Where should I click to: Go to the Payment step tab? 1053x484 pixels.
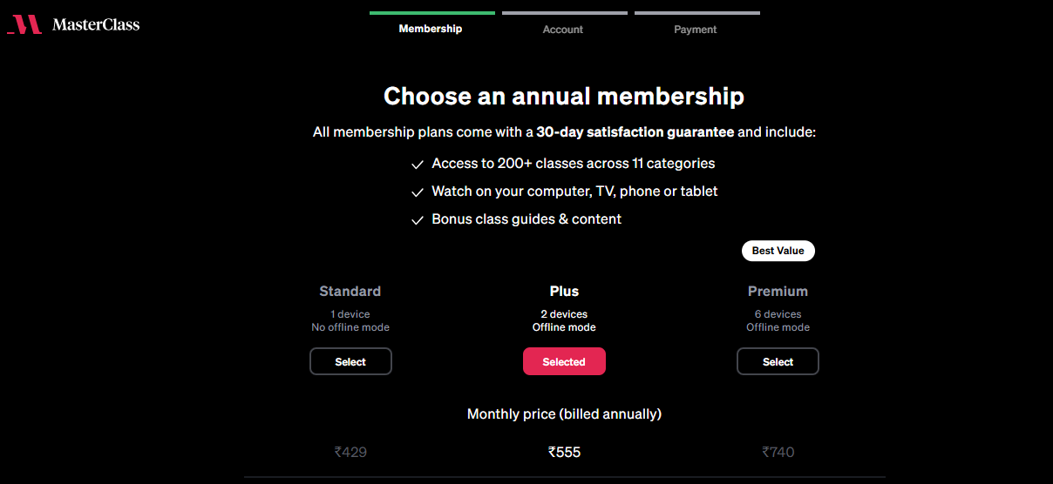point(696,30)
